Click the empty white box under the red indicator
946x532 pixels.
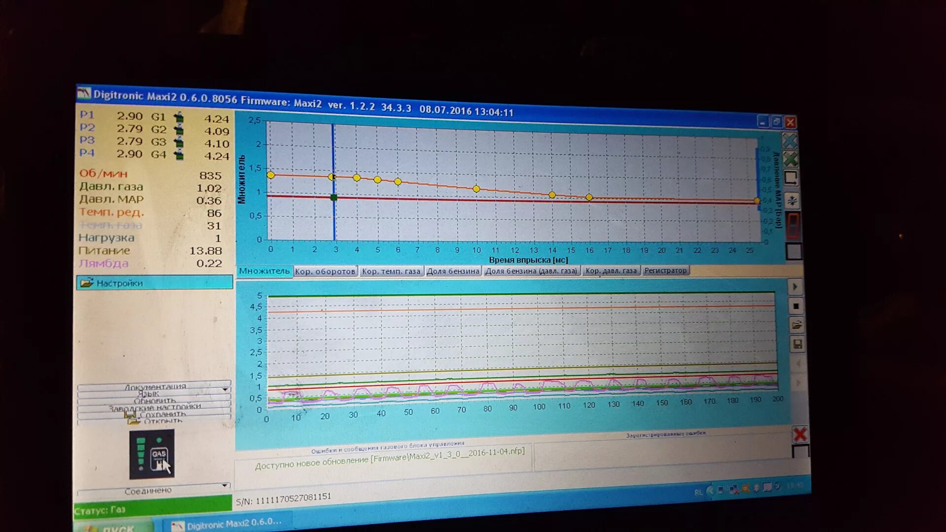pos(794,252)
